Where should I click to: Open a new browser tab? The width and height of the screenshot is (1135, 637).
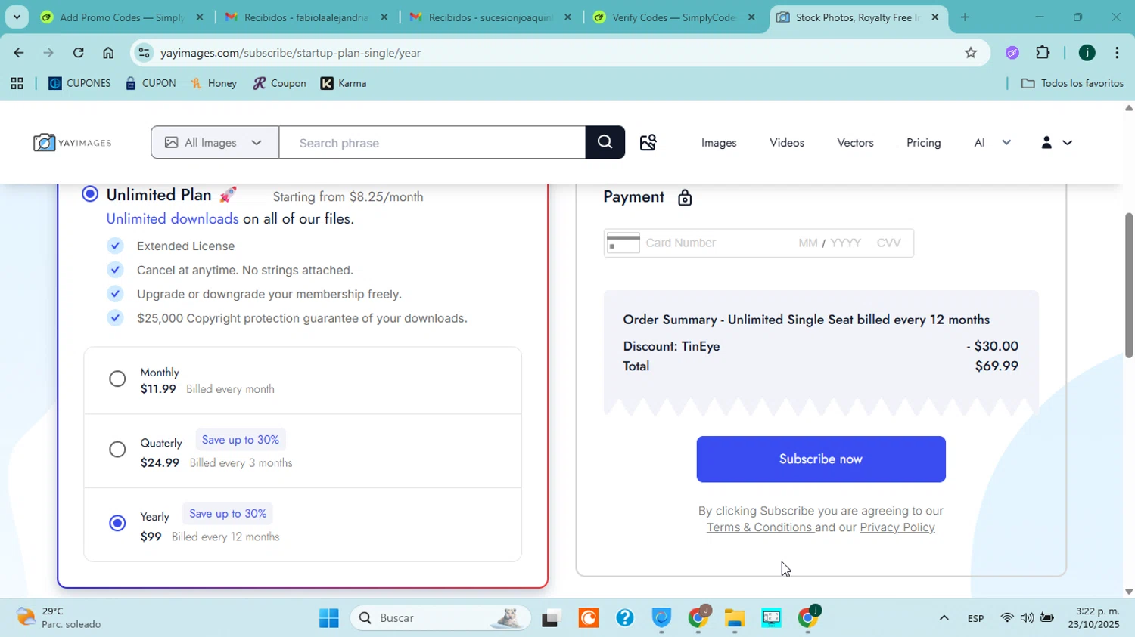coord(965,17)
